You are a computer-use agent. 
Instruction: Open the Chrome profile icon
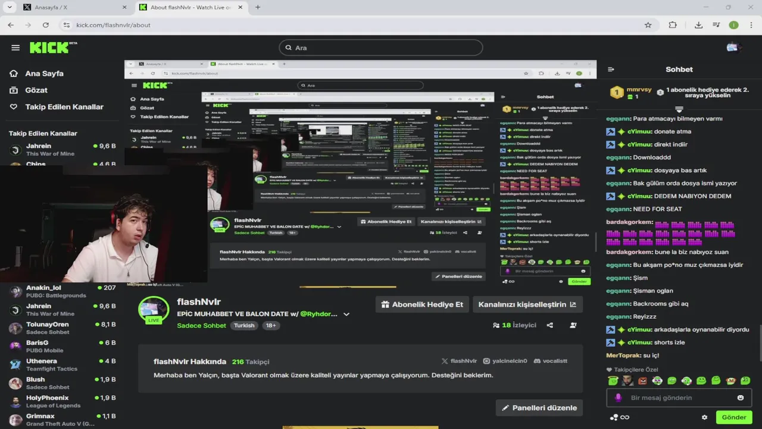pyautogui.click(x=733, y=25)
